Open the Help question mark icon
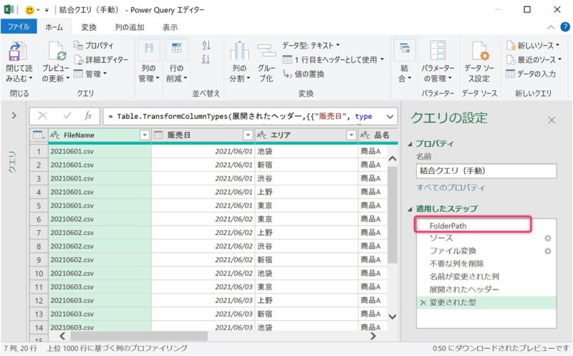 565,27
